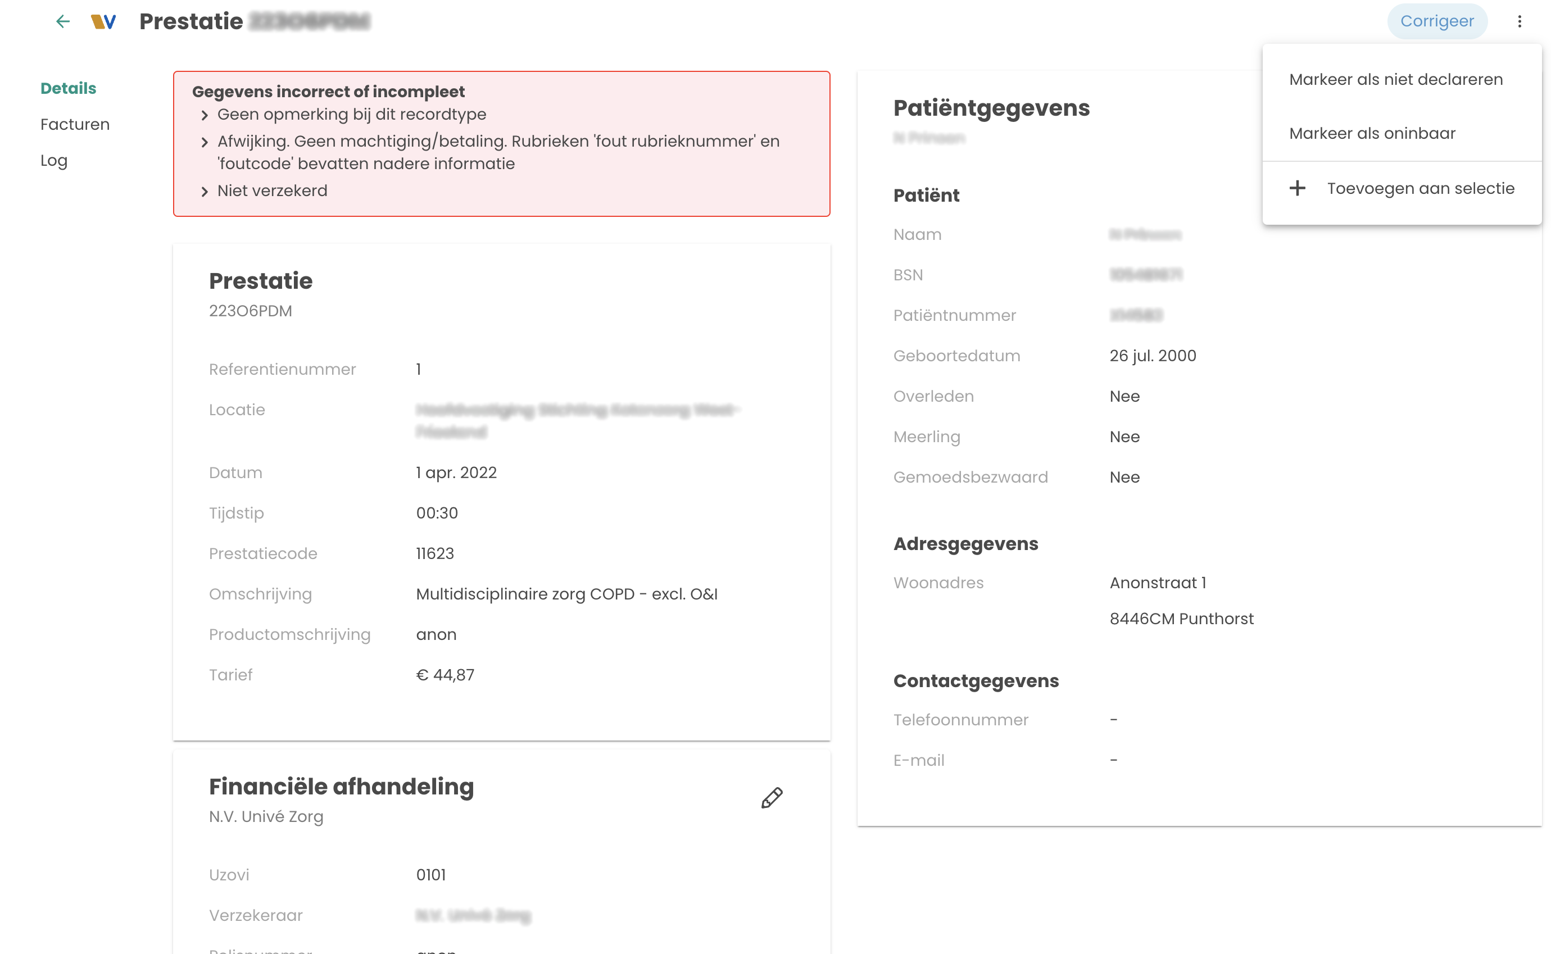Image resolution: width=1551 pixels, height=954 pixels.
Task: Click the VV application logo
Action: tap(103, 21)
